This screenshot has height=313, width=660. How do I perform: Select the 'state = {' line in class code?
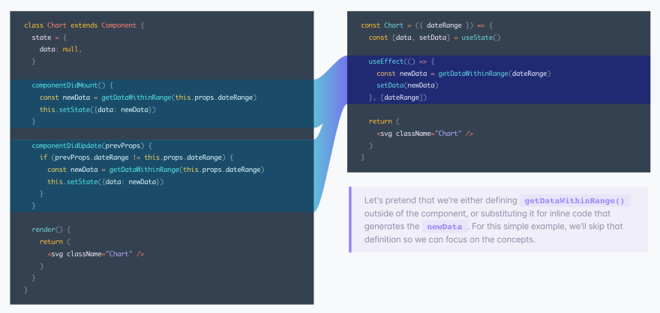tap(49, 38)
